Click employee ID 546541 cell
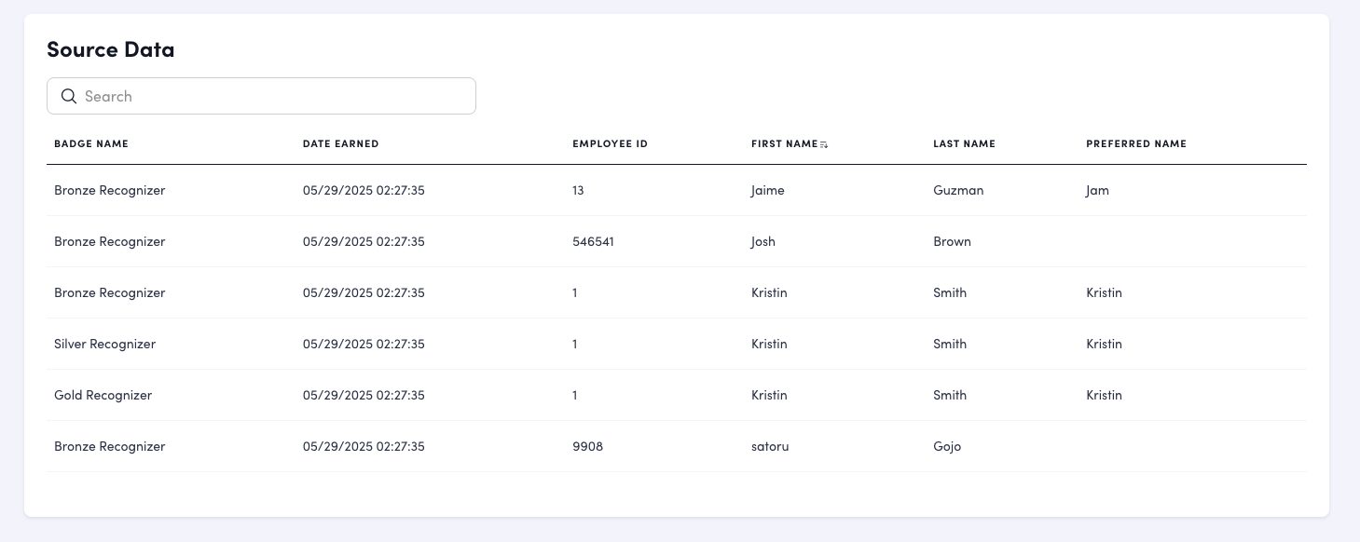Viewport: 1360px width, 542px height. click(593, 242)
